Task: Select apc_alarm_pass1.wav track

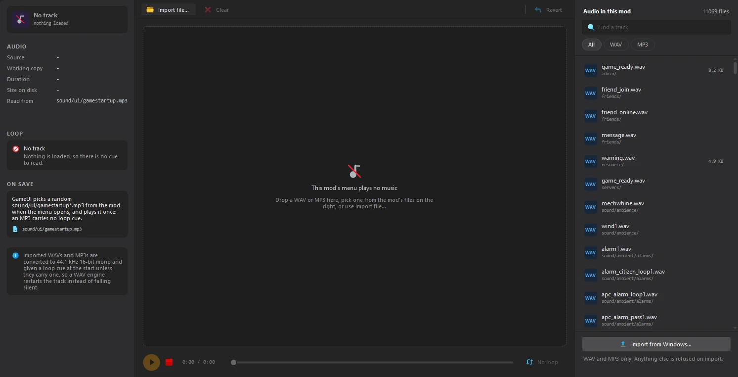Action: coord(655,321)
